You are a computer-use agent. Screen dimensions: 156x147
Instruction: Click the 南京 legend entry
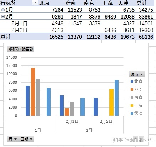136,98
